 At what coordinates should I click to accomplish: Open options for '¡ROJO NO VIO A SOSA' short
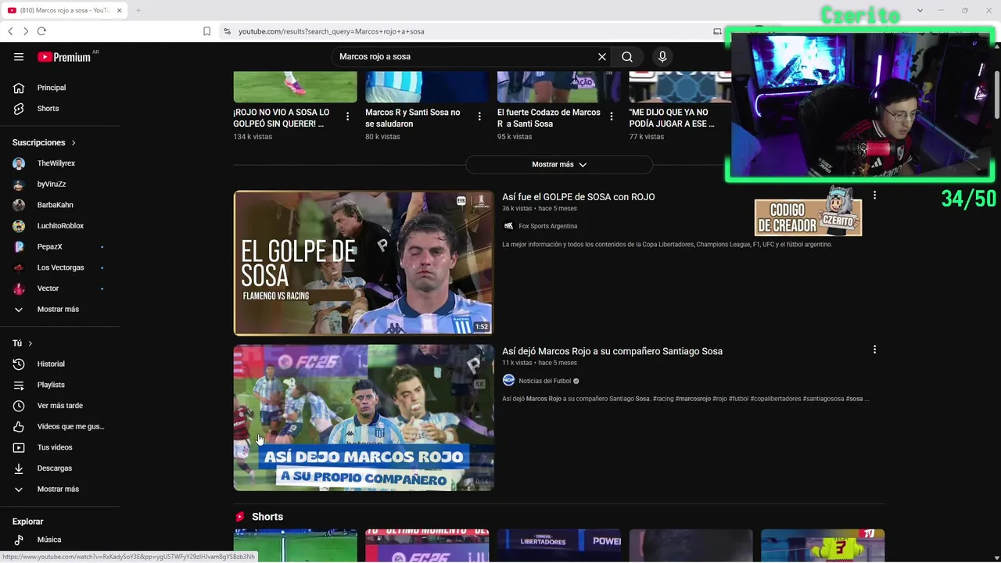tap(347, 117)
